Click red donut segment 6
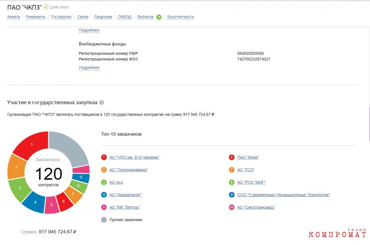 click(x=64, y=201)
